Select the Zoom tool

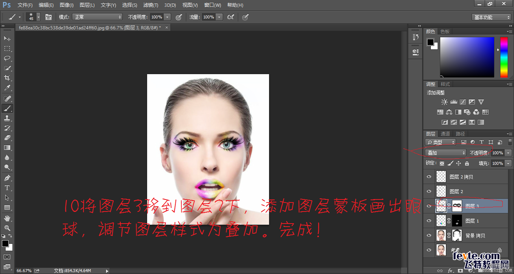pyautogui.click(x=7, y=228)
